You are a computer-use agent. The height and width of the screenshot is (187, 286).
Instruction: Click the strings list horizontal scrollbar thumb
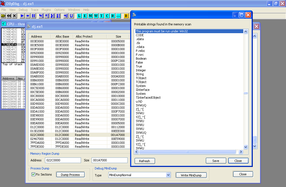point(187,152)
